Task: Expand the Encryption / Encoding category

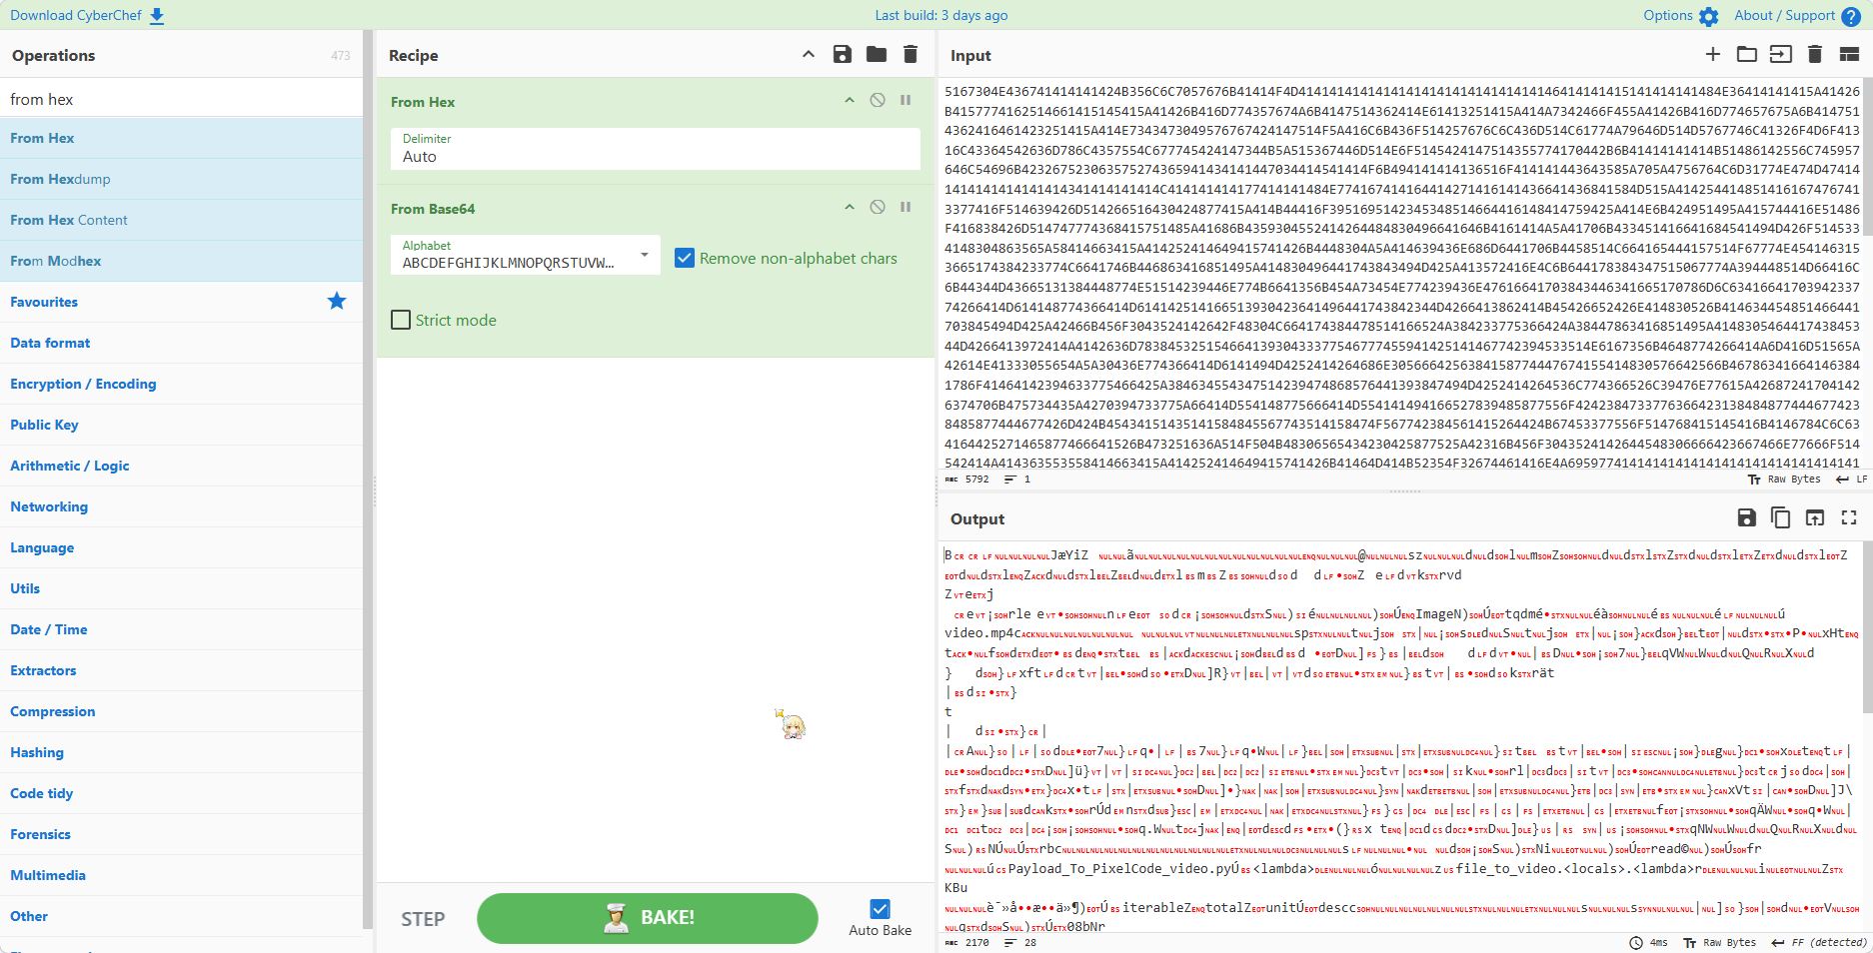Action: [83, 384]
